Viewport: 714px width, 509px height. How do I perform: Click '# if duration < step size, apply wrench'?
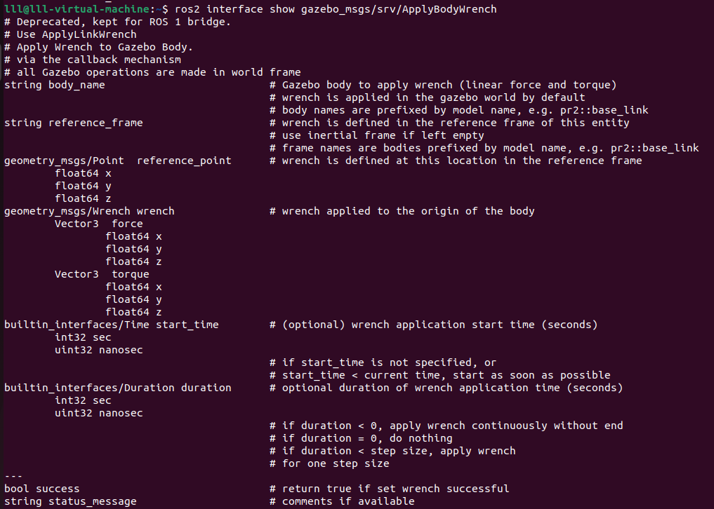coord(392,452)
